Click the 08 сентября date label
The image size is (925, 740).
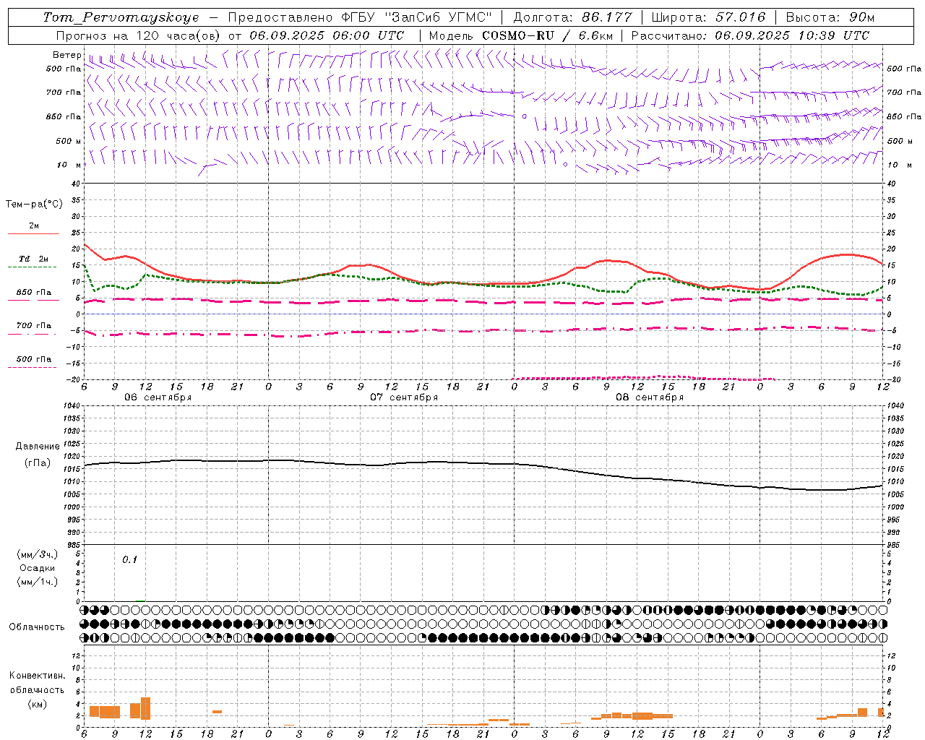pyautogui.click(x=650, y=397)
